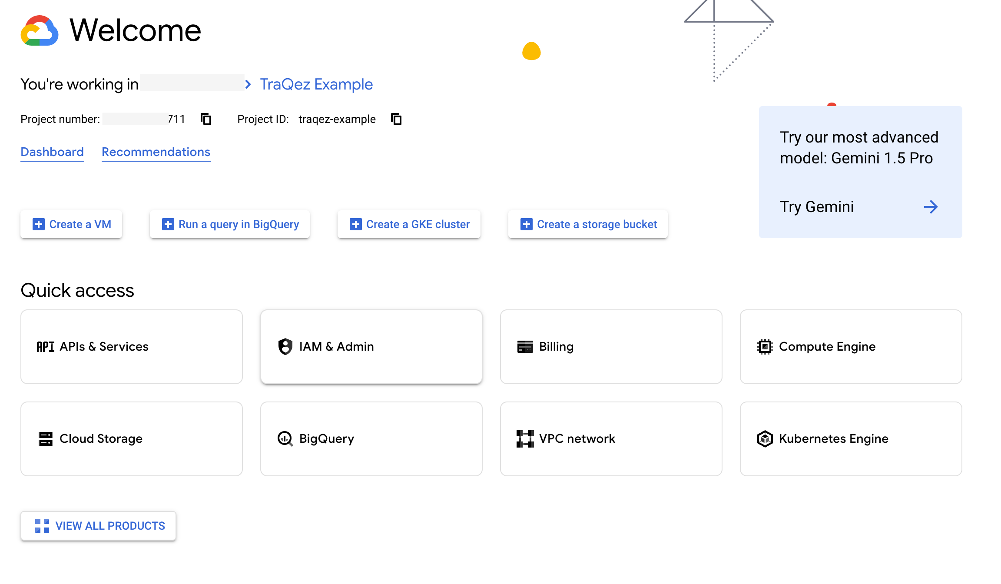1001x584 pixels.
Task: Click the View All Products button
Action: (99, 526)
